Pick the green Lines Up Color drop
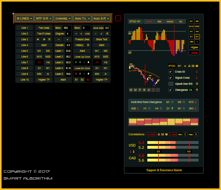Screen dimensions: 221x190 pos(76,62)
